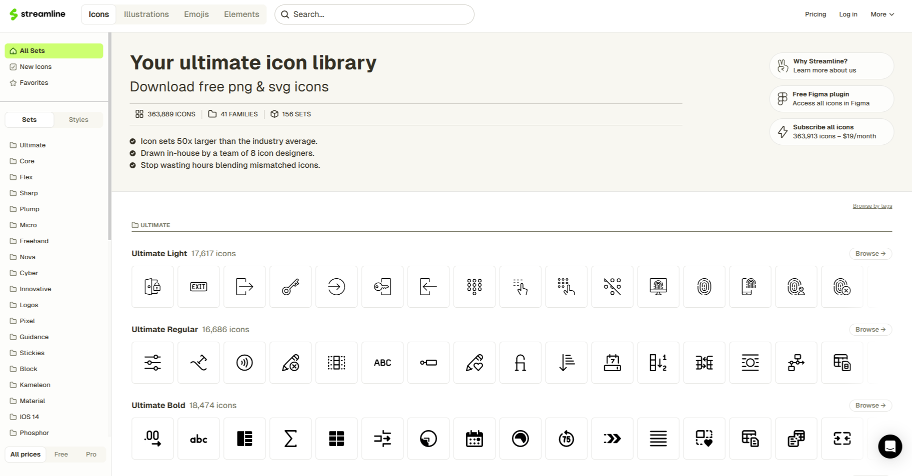
Task: Click the uppercase ABC icon
Action: click(x=382, y=363)
